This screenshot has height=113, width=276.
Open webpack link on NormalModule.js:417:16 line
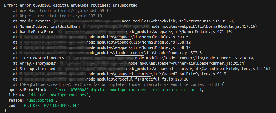click(187, 26)
